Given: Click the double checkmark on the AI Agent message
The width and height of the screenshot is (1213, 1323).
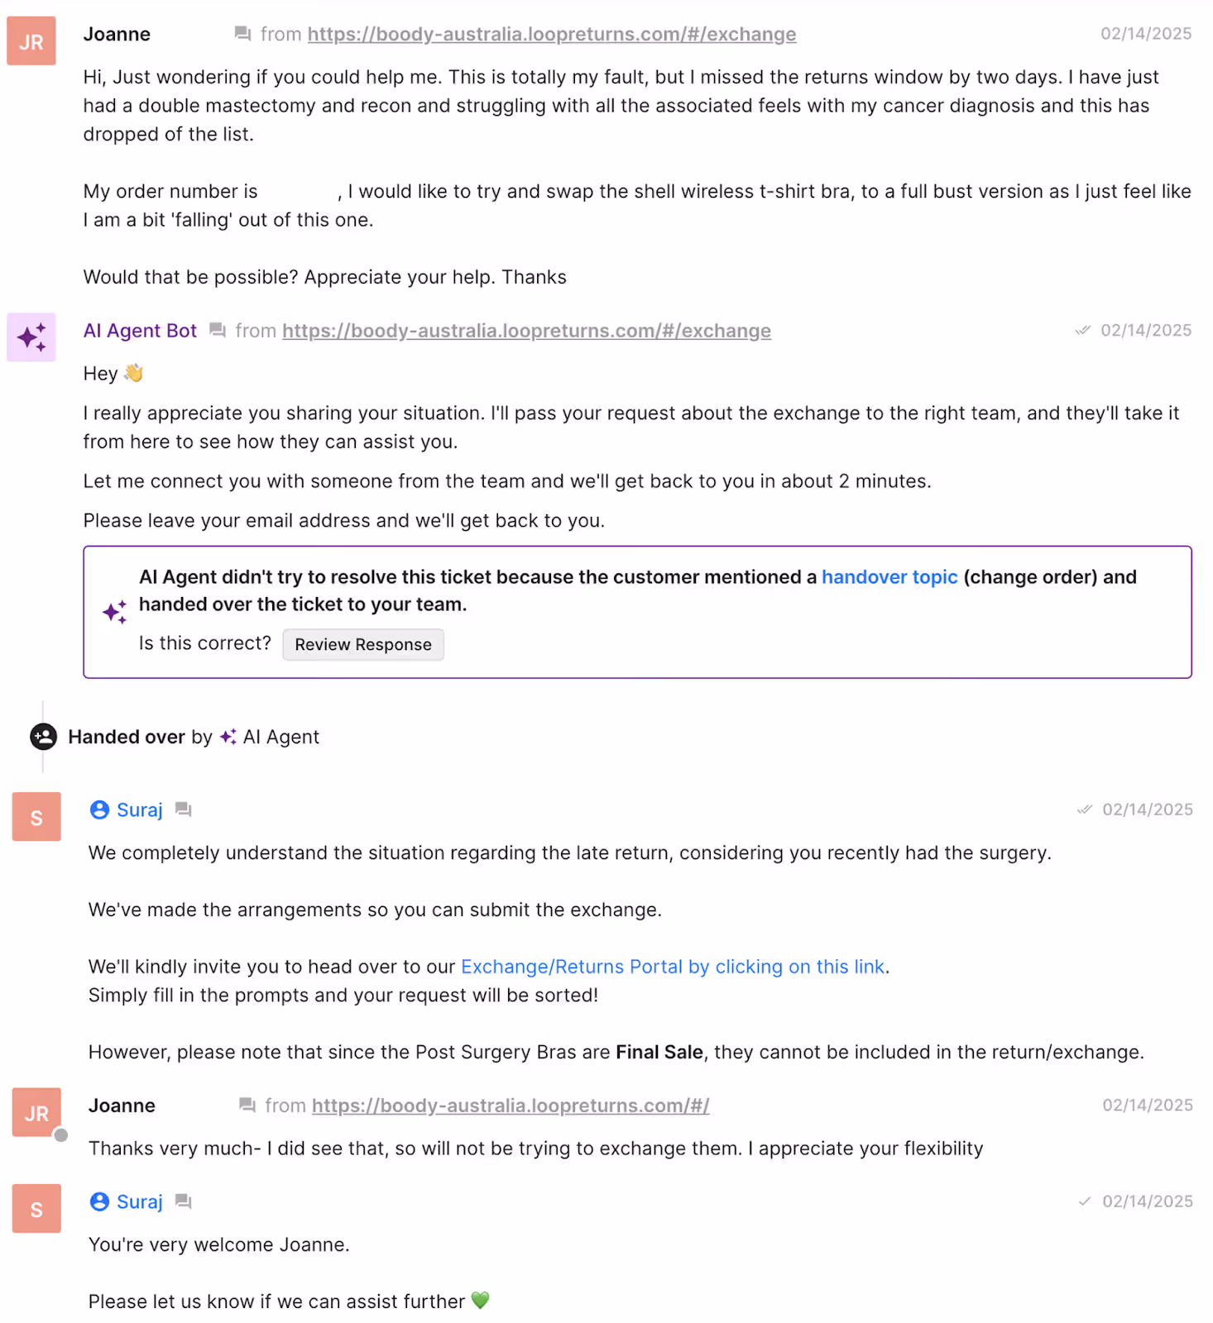Looking at the screenshot, I should click(x=1083, y=329).
